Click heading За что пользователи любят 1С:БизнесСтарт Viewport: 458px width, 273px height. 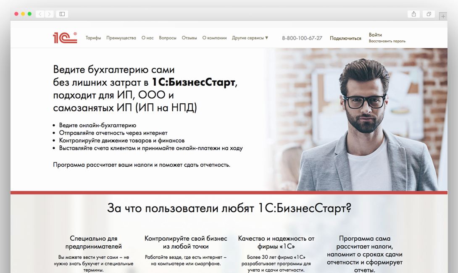tap(229, 208)
